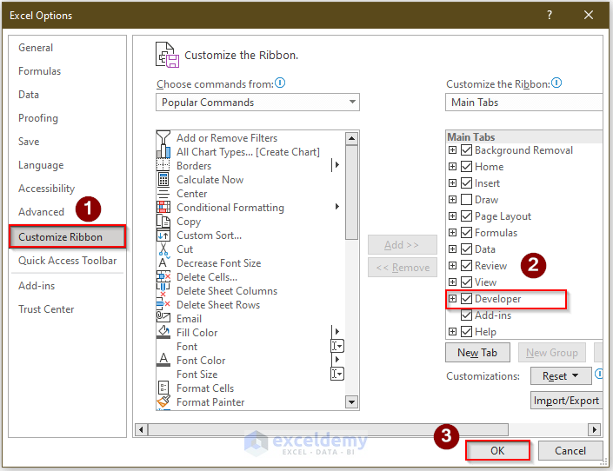
Task: Uncheck the Insert tab checkbox
Action: (x=466, y=183)
